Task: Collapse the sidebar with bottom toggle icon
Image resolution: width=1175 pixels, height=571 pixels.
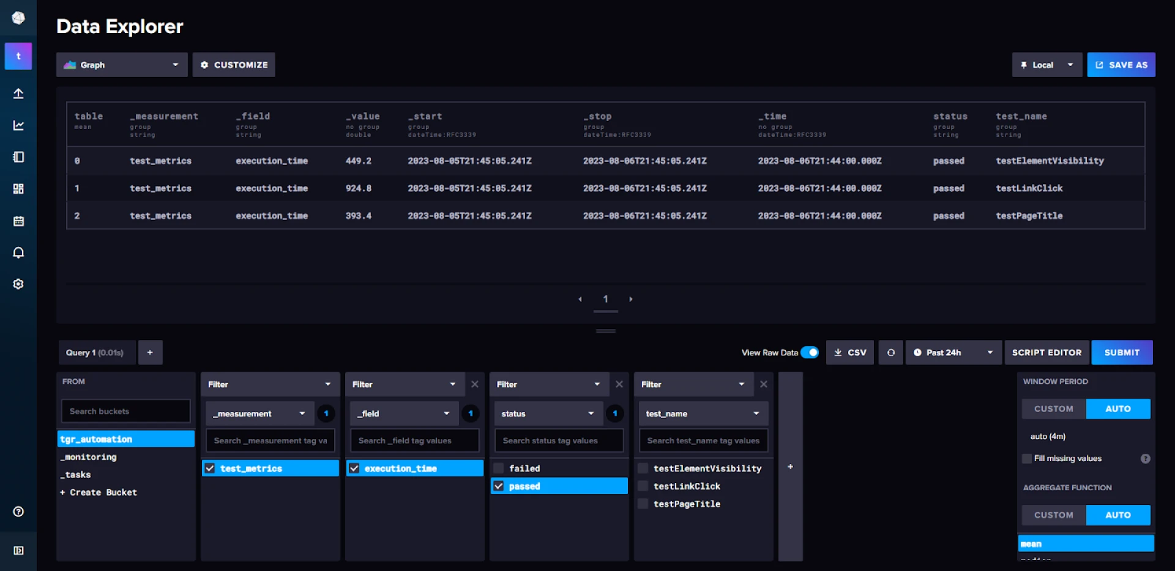Action: pos(18,550)
